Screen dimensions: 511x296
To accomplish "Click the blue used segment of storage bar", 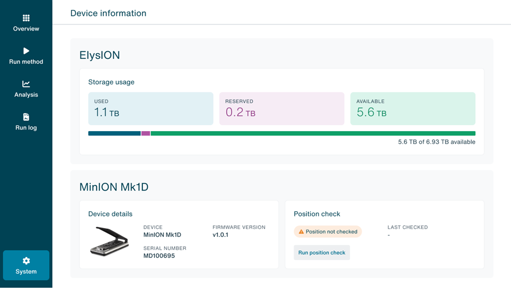I will (x=114, y=133).
